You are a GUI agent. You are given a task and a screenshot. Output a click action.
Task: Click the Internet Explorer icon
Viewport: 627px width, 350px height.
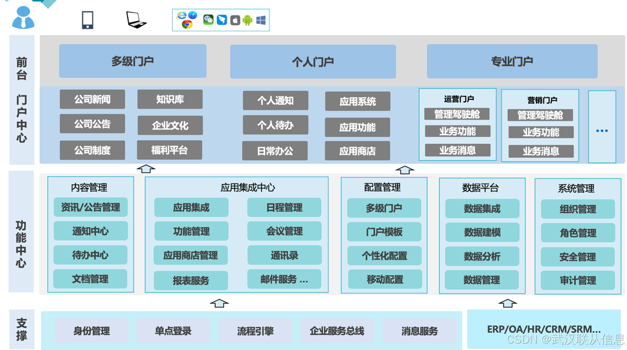pyautogui.click(x=182, y=16)
